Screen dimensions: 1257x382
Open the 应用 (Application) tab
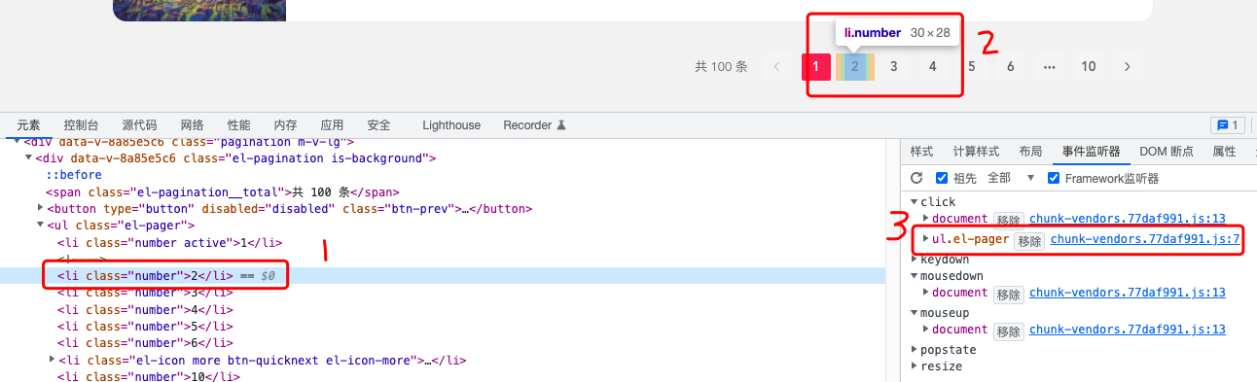pos(332,125)
